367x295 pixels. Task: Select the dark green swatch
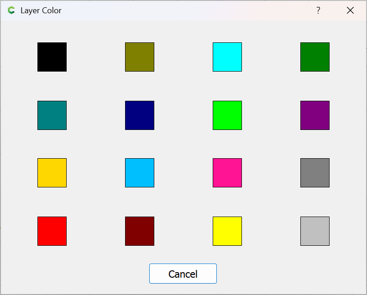[315, 57]
